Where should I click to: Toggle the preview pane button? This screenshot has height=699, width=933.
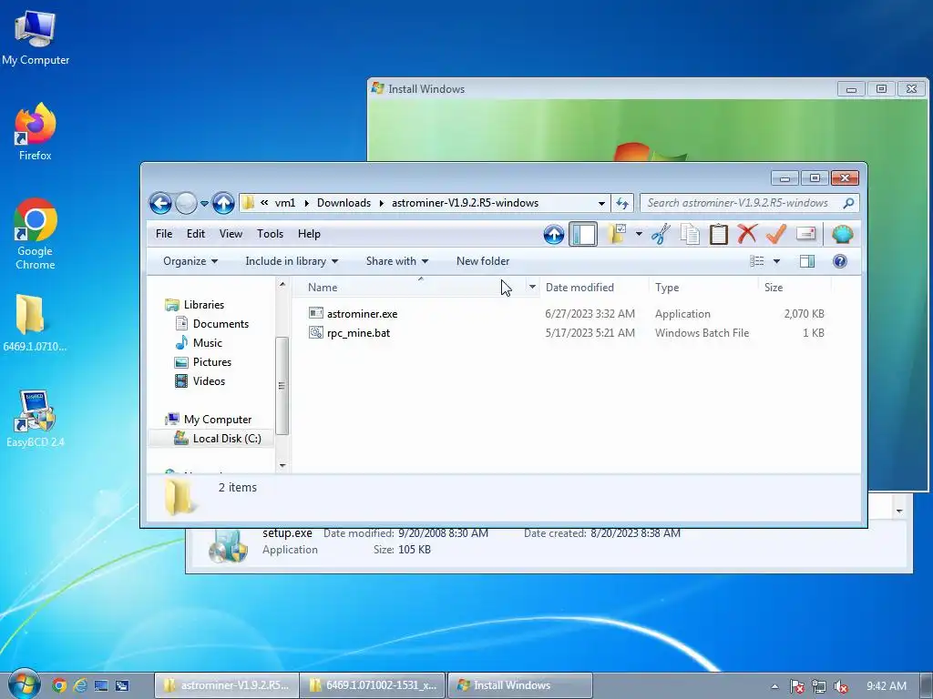pos(807,261)
